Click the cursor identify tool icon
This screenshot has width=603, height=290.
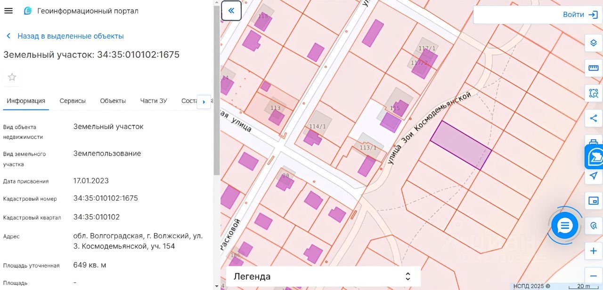click(594, 226)
